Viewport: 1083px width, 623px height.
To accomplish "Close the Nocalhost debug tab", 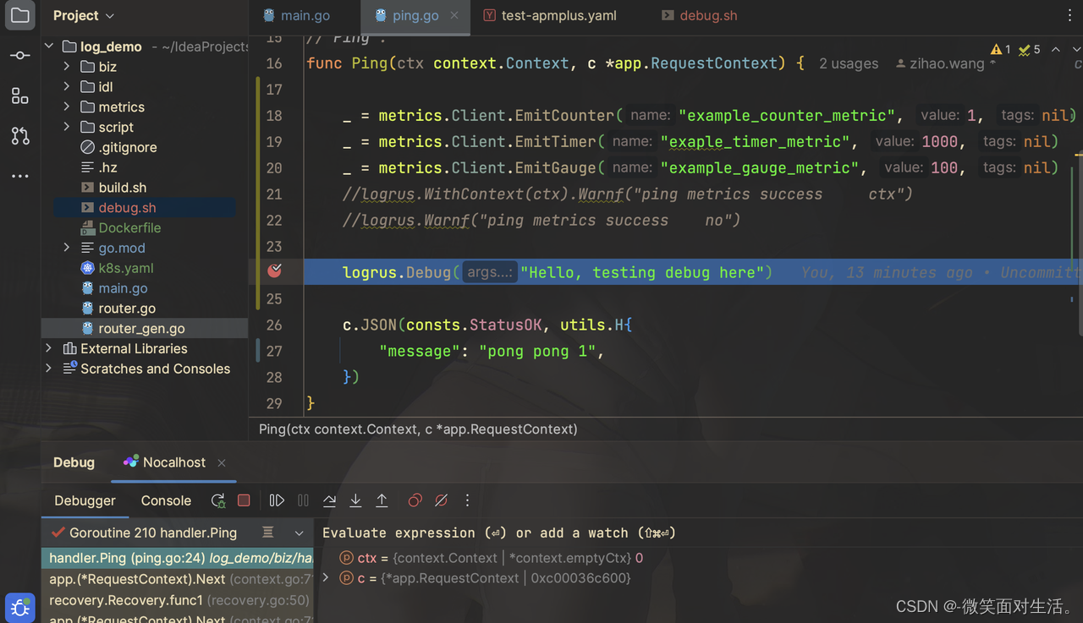I will coord(222,462).
